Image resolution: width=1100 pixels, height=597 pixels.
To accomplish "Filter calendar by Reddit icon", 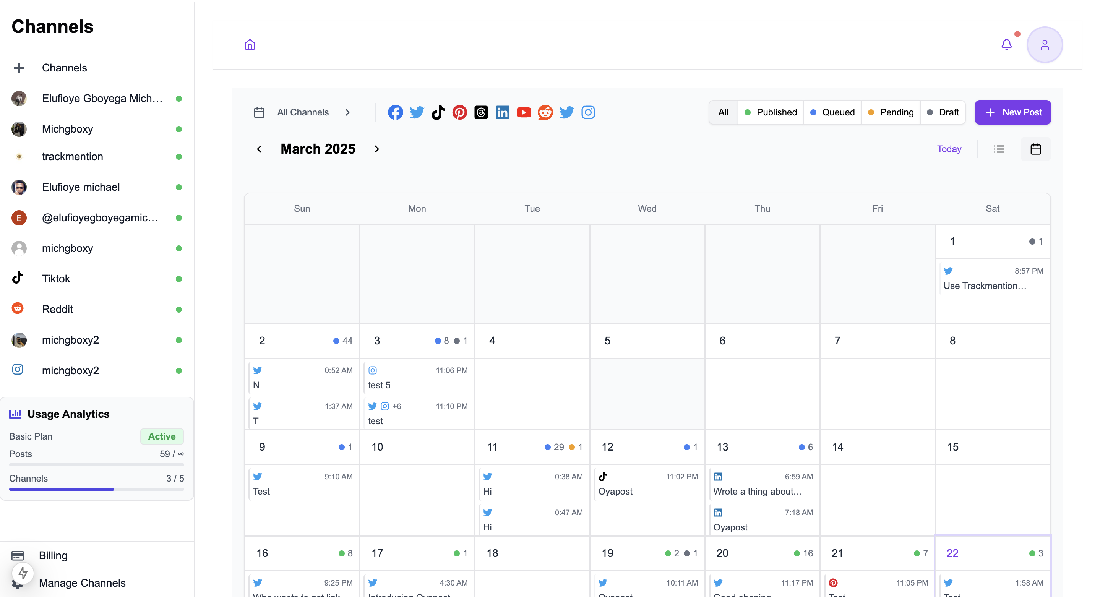I will pos(545,112).
